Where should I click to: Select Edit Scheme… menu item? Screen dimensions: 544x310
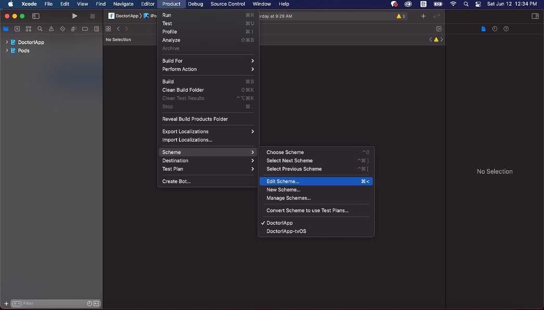[x=316, y=182]
